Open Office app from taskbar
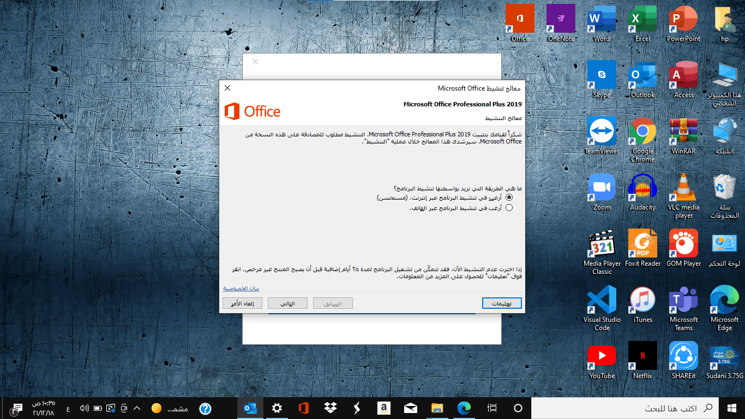 click(304, 408)
